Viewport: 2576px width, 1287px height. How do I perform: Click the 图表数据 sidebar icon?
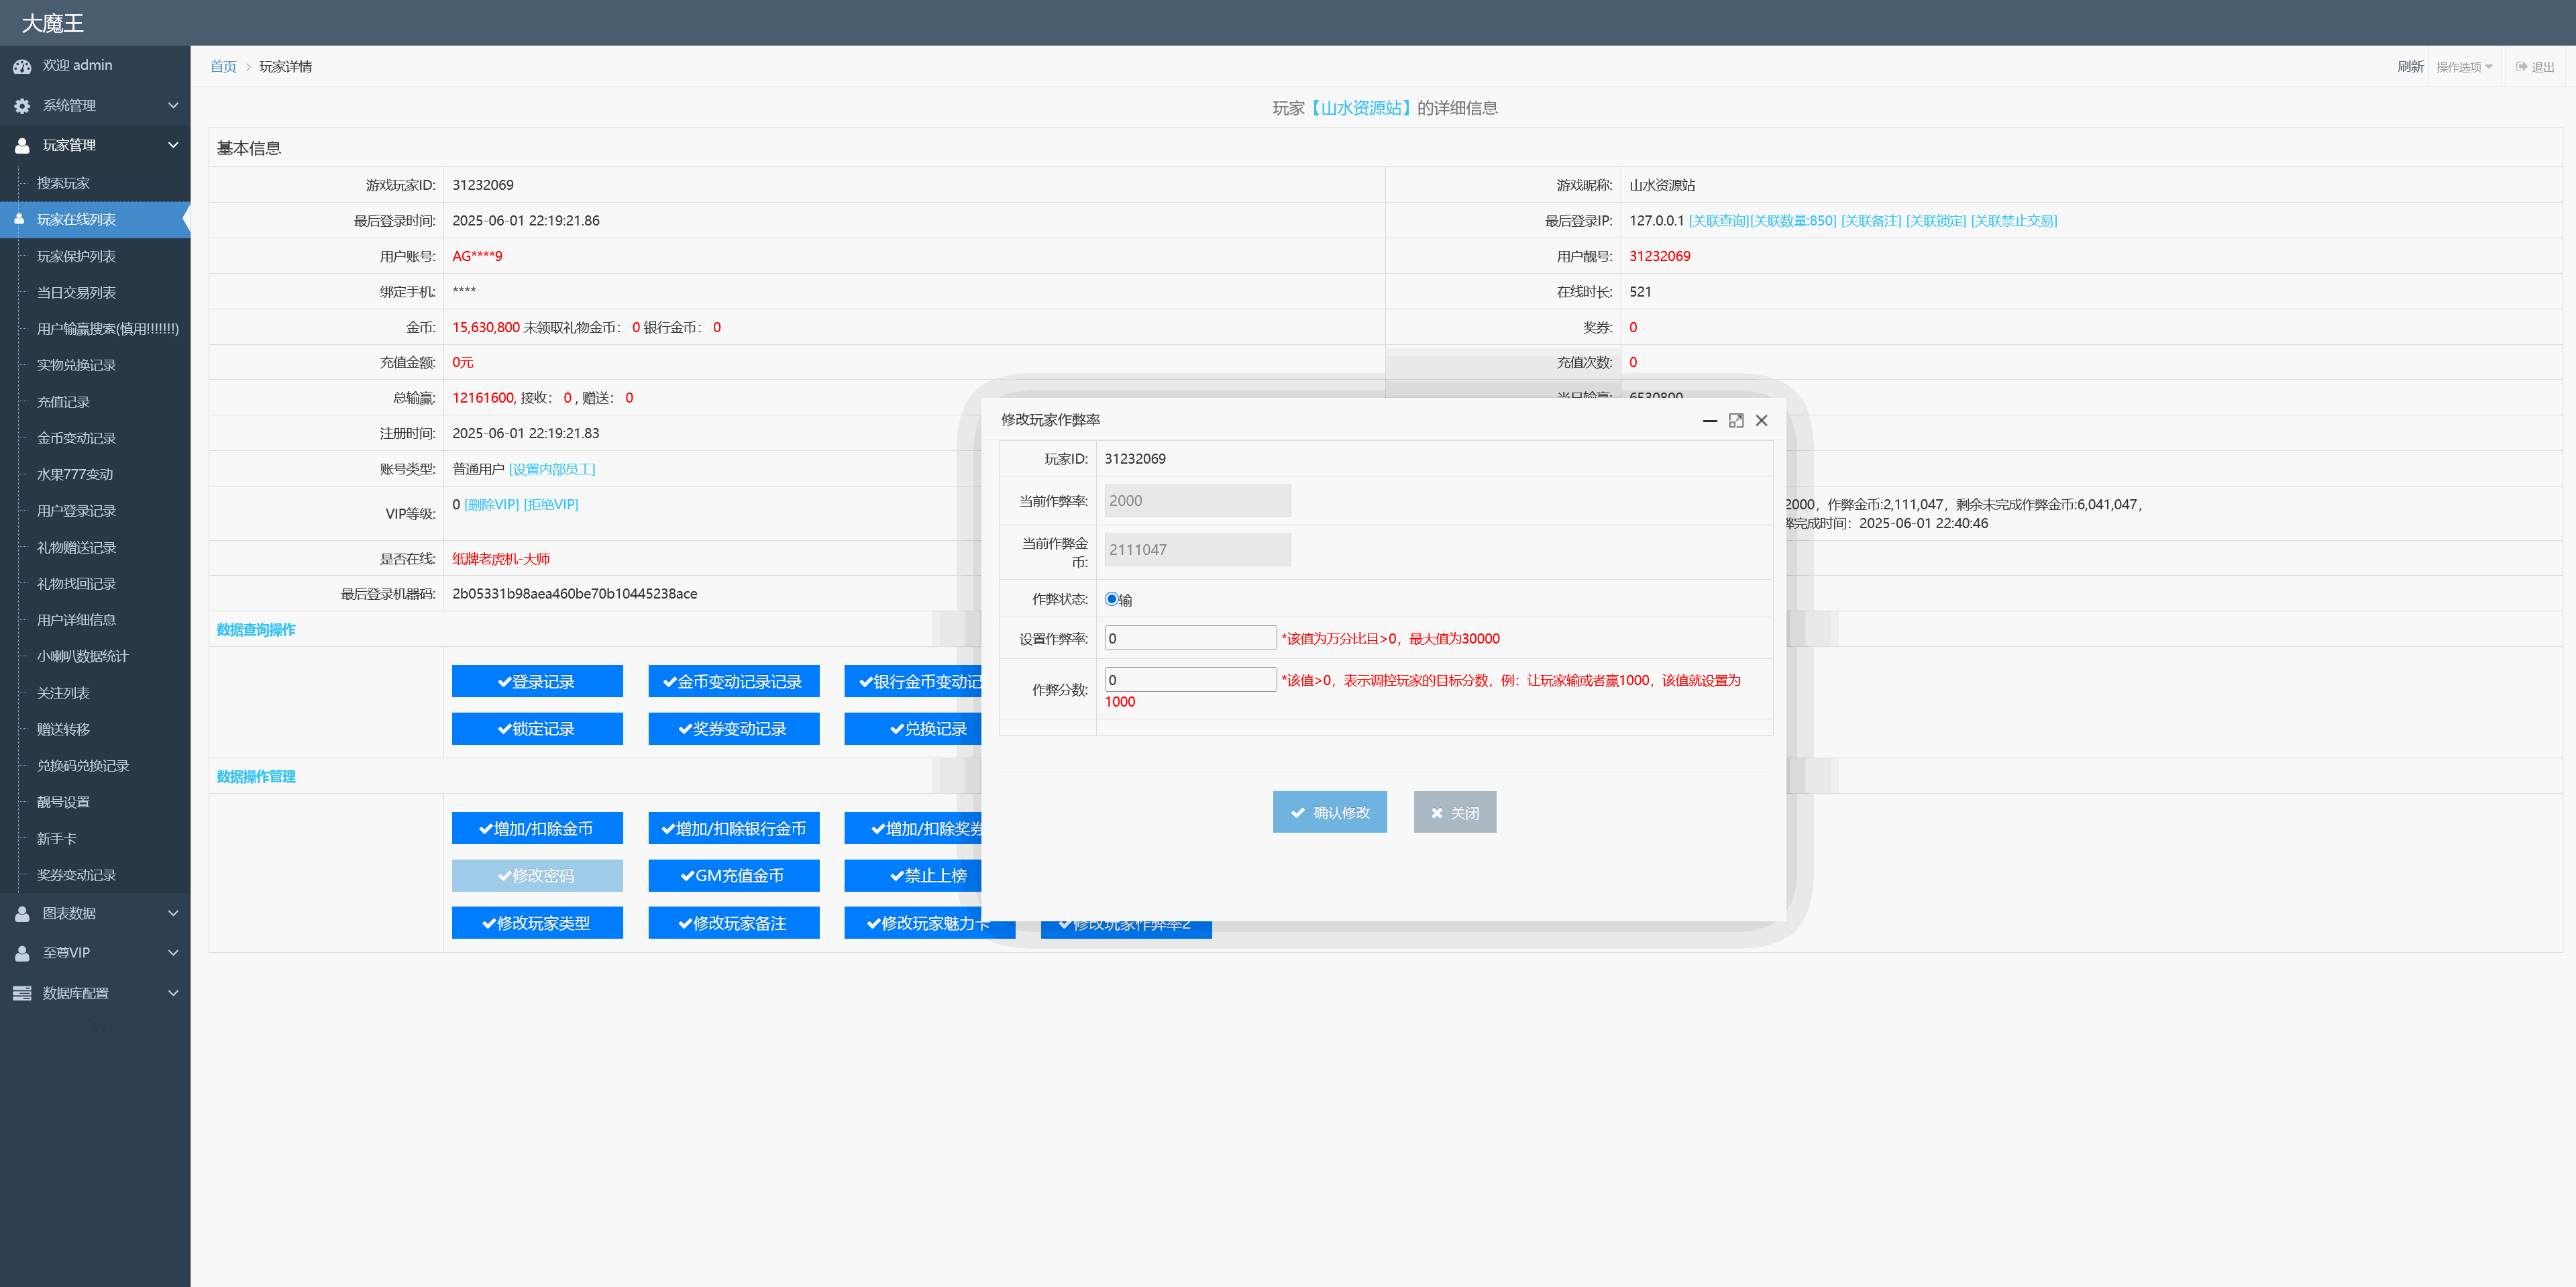pos(22,914)
